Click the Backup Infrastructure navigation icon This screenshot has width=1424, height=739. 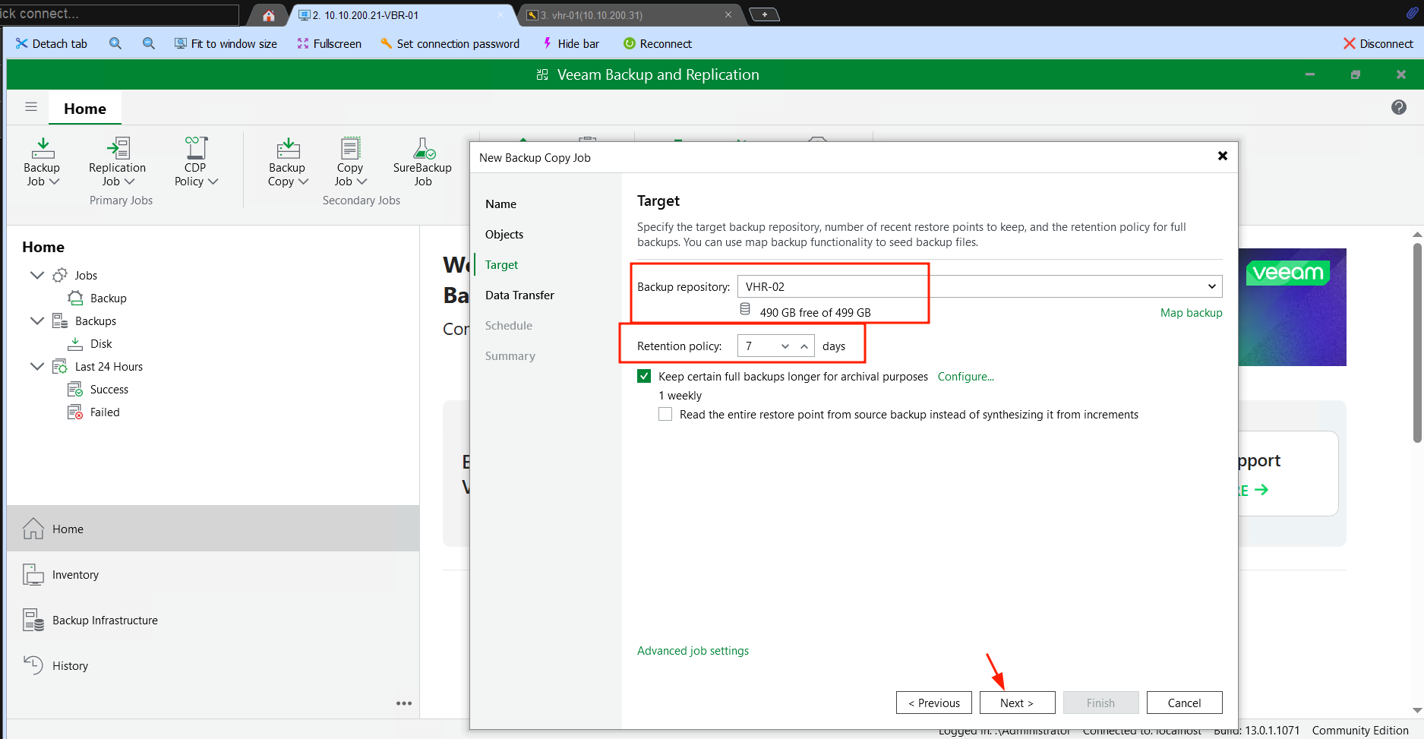coord(33,620)
